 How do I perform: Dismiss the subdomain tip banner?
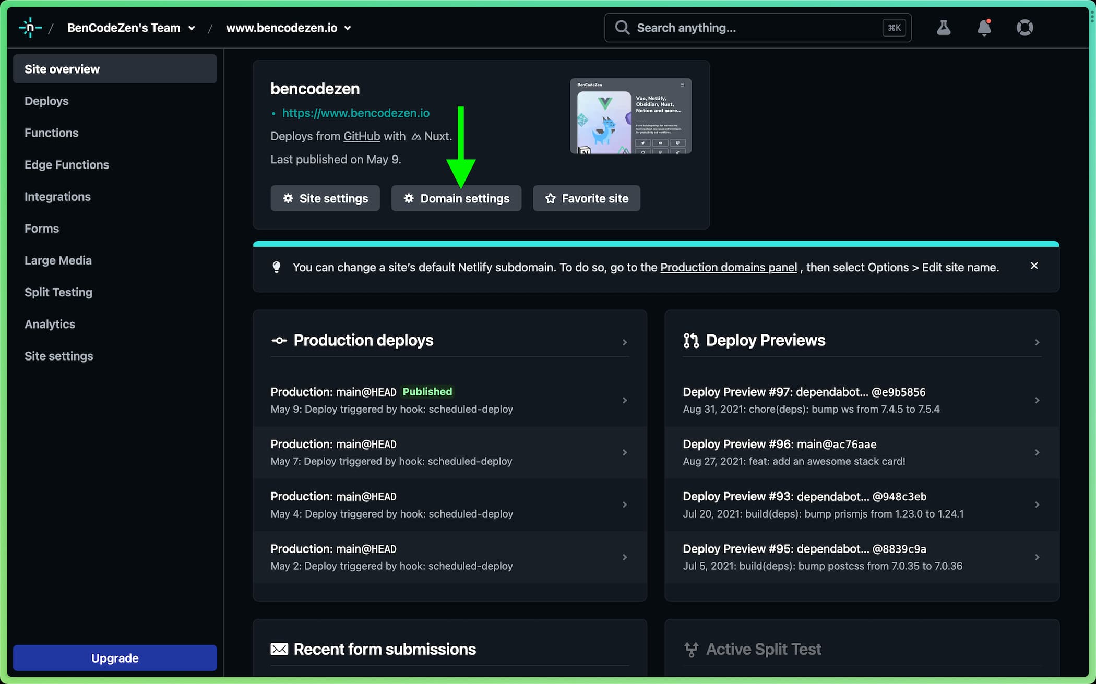pyautogui.click(x=1034, y=266)
